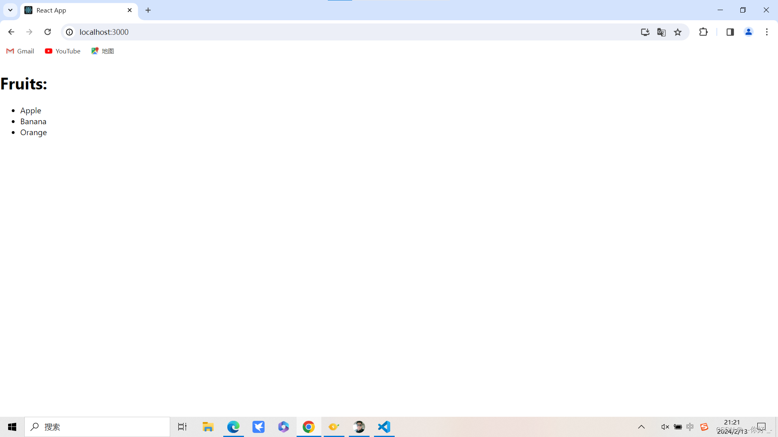Open new browser tab button
778x437 pixels.
(148, 10)
